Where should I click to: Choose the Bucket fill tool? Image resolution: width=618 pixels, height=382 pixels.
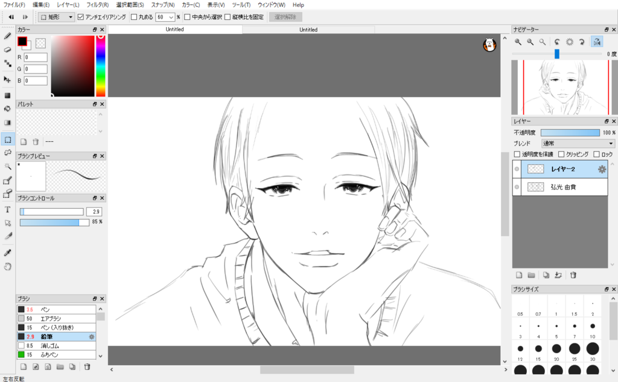8,109
